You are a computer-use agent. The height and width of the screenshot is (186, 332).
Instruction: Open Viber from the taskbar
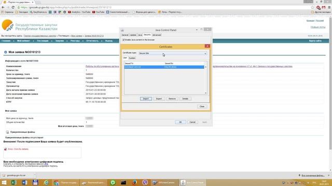pos(145,182)
